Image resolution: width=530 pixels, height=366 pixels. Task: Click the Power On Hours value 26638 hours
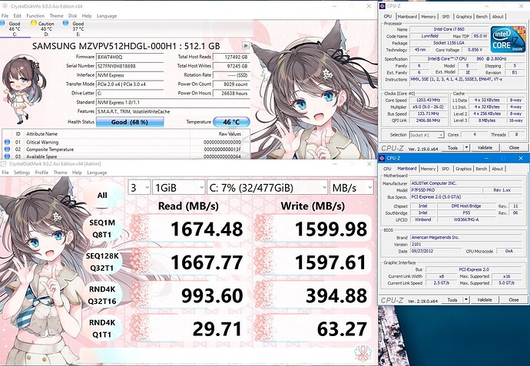pyautogui.click(x=231, y=93)
